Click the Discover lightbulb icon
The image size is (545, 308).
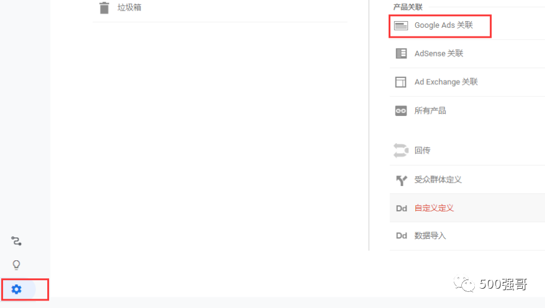click(16, 265)
